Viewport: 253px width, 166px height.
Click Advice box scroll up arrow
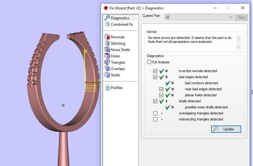coord(239,38)
